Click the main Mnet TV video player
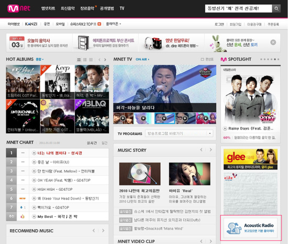The width and height of the screenshot is (288, 244). pyautogui.click(x=165, y=89)
